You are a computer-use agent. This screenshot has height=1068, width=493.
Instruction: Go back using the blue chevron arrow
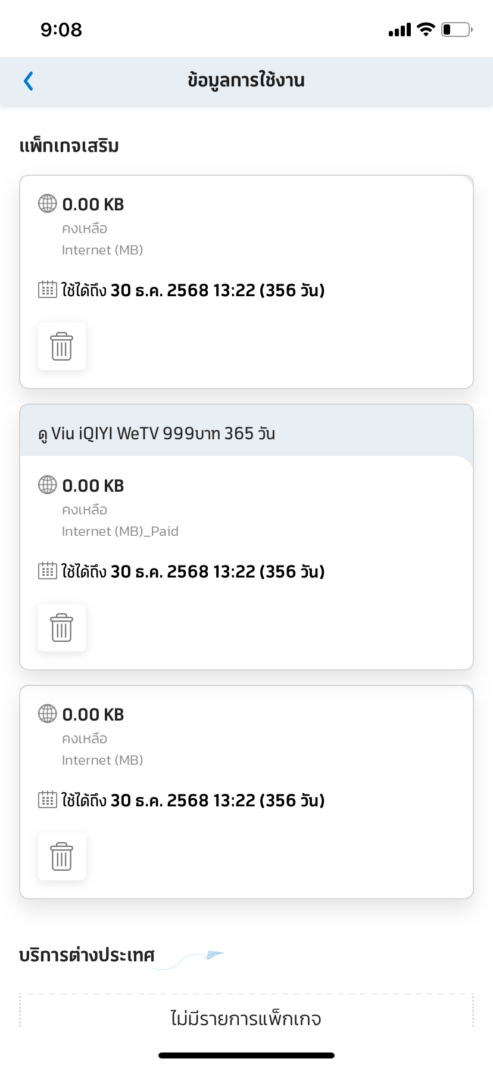[x=28, y=81]
